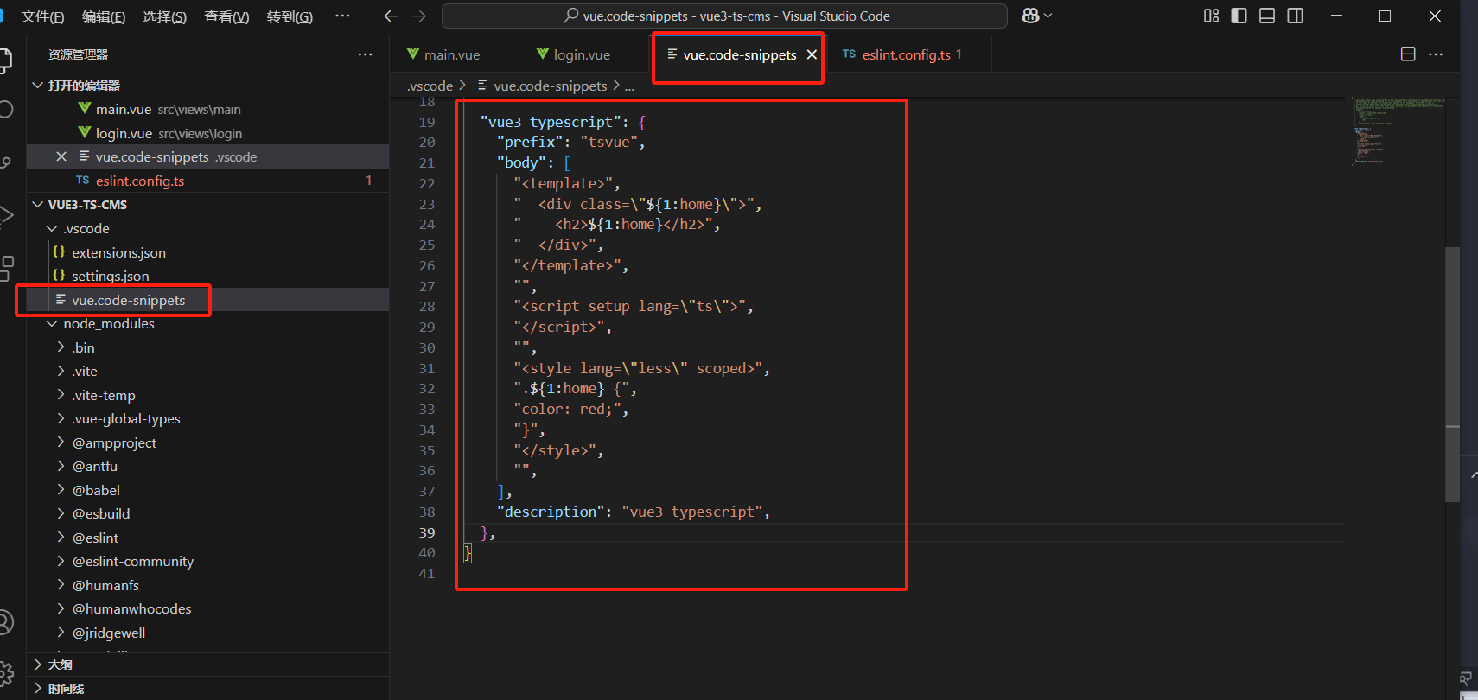
Task: Toggle the secondary side bar
Action: [1295, 16]
